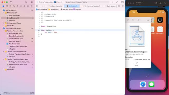Viewport: 169px width, 95px height.
Task: Go to the Simulator home screen
Action: click(x=161, y=3)
